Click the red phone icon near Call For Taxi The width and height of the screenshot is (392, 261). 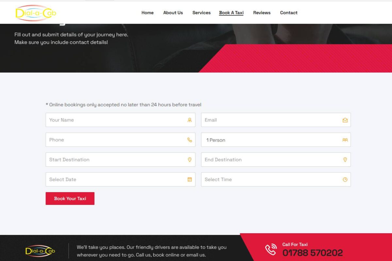[270, 249]
